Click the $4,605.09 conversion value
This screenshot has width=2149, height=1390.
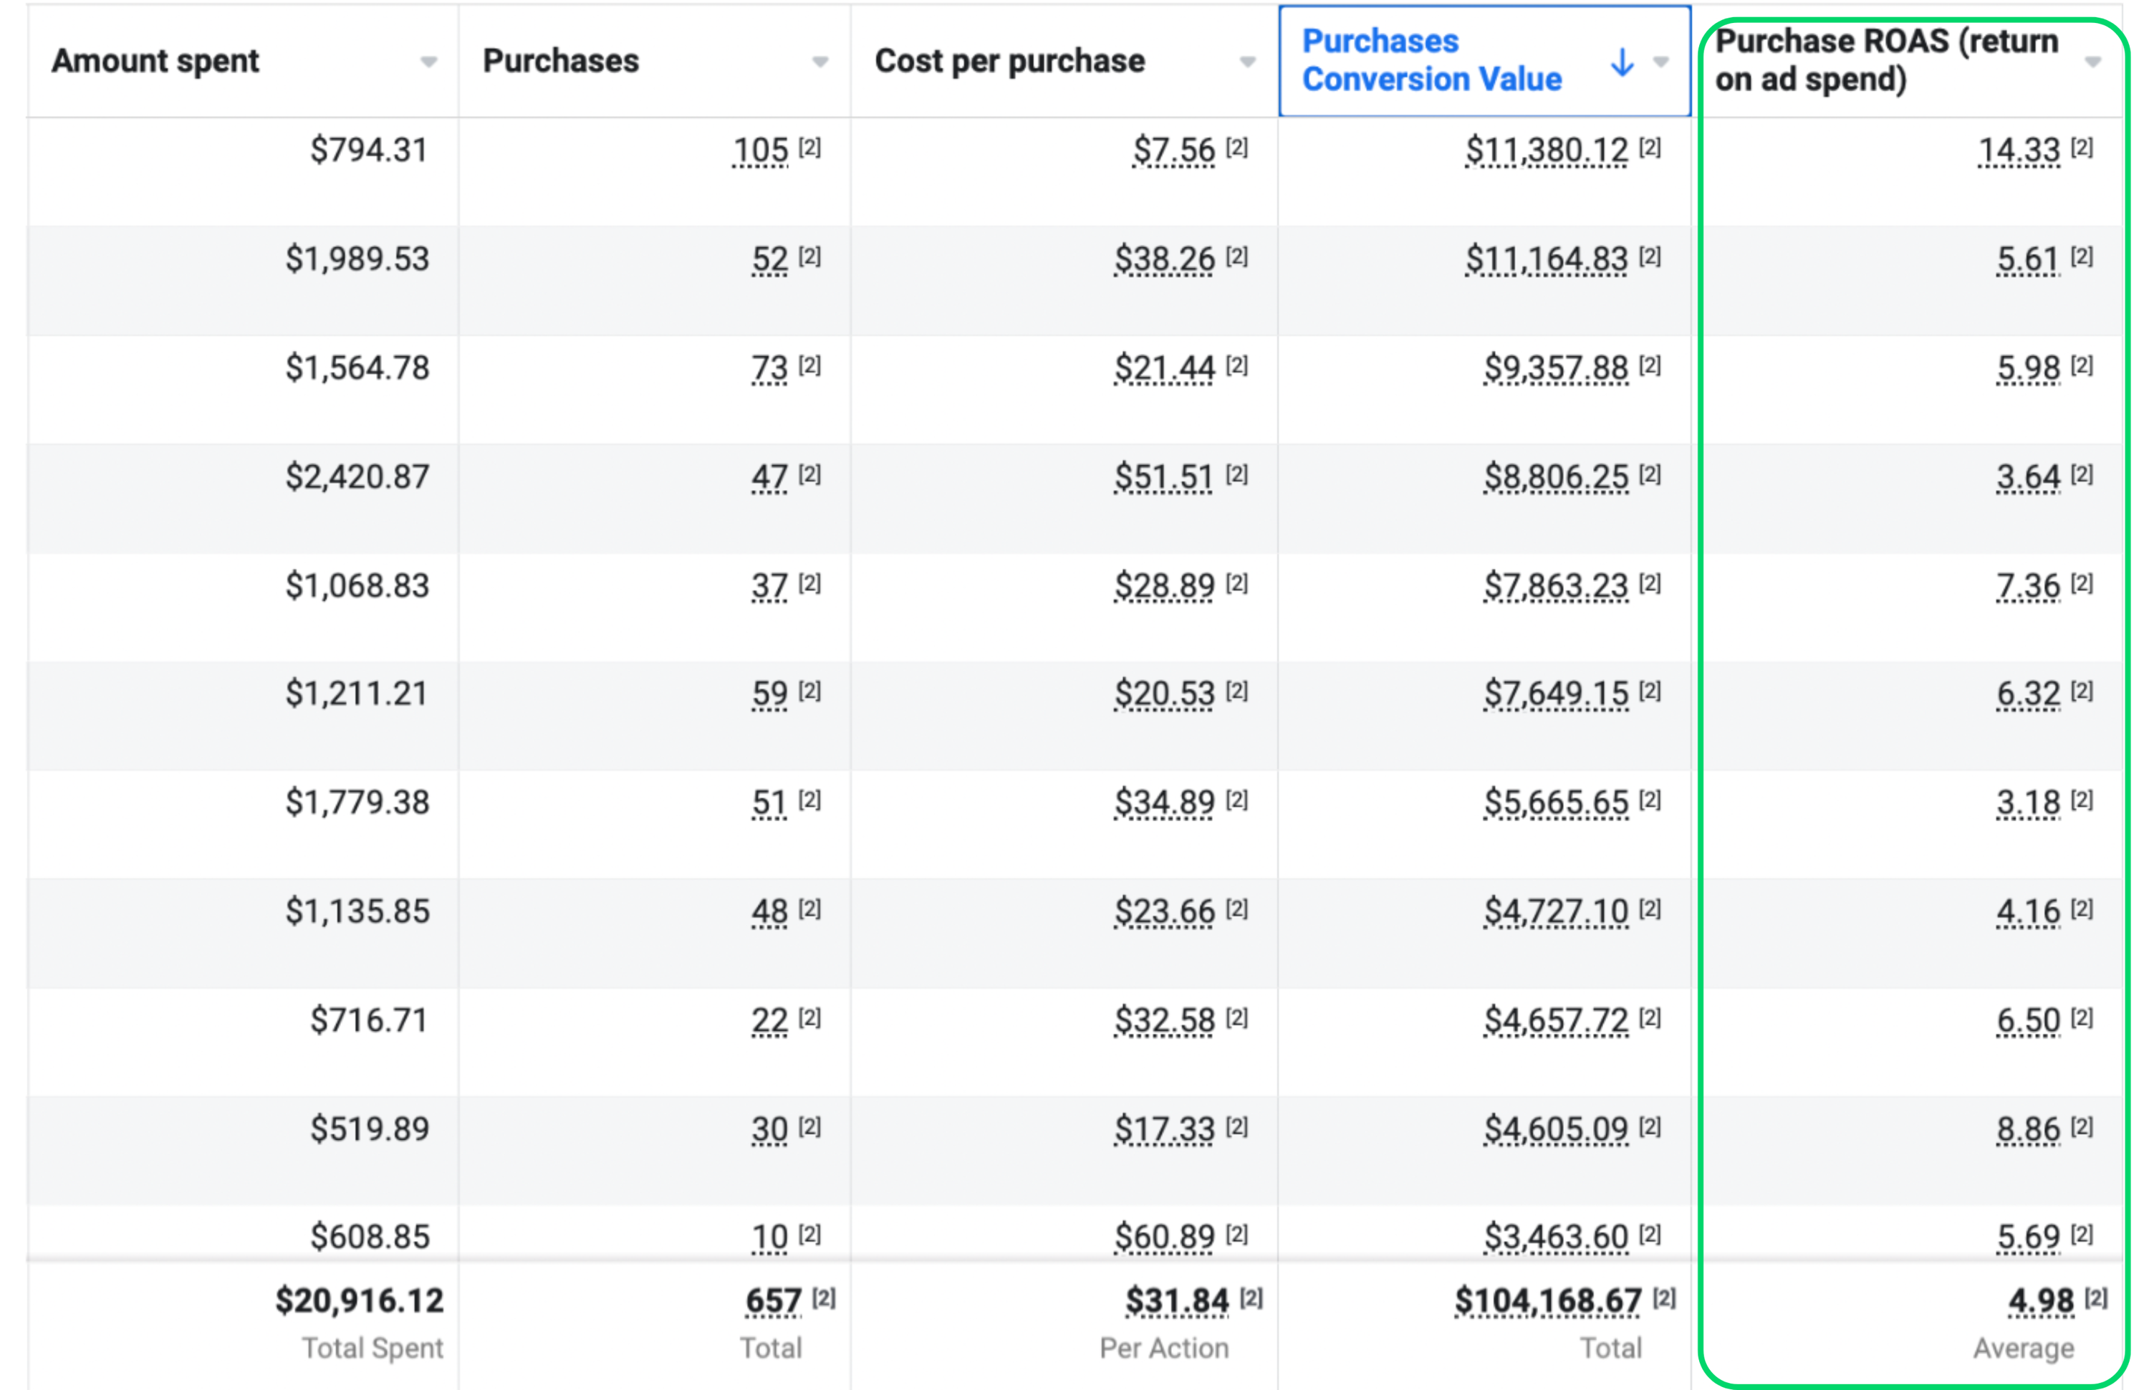pyautogui.click(x=1557, y=1129)
